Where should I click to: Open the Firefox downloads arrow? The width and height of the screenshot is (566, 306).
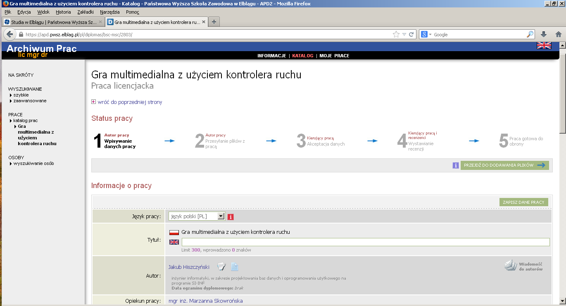coord(544,35)
